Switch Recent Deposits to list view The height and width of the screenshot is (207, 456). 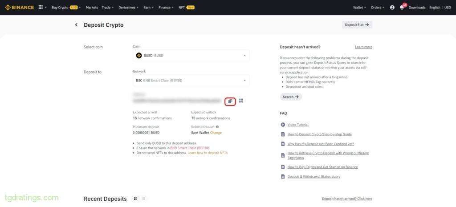[x=143, y=199]
